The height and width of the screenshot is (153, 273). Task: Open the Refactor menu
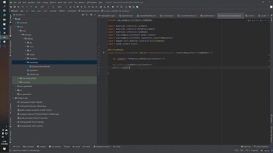(x=53, y=3)
